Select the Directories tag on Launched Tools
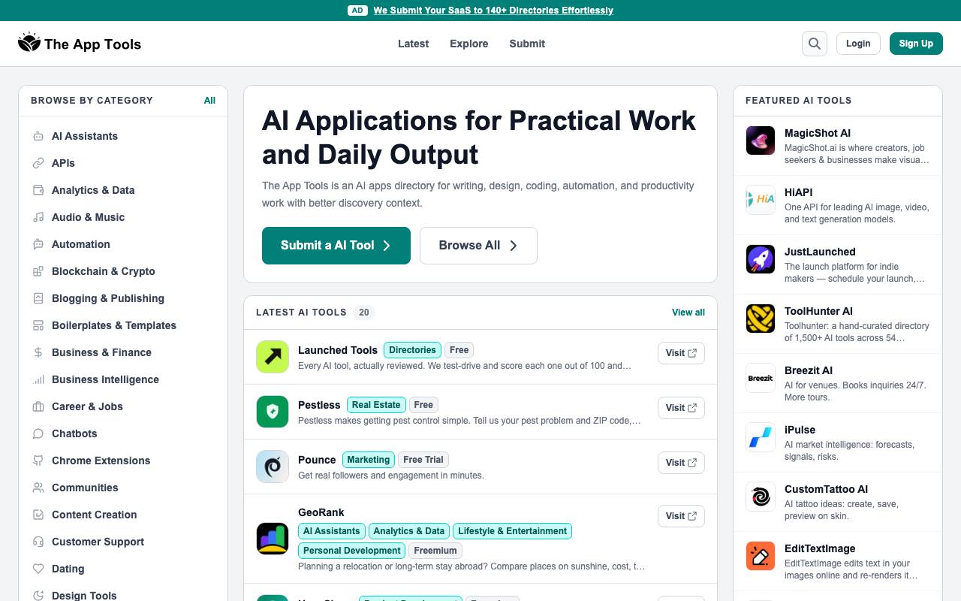The image size is (961, 601). click(x=412, y=350)
